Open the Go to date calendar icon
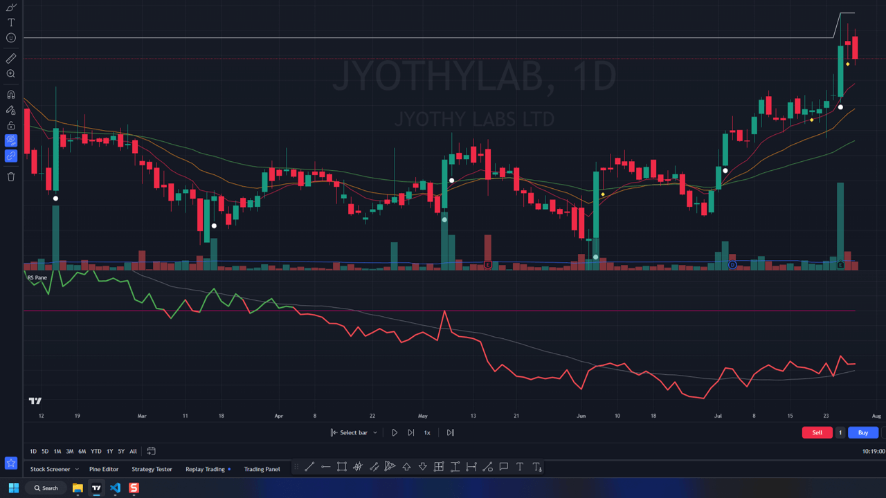 click(x=151, y=451)
